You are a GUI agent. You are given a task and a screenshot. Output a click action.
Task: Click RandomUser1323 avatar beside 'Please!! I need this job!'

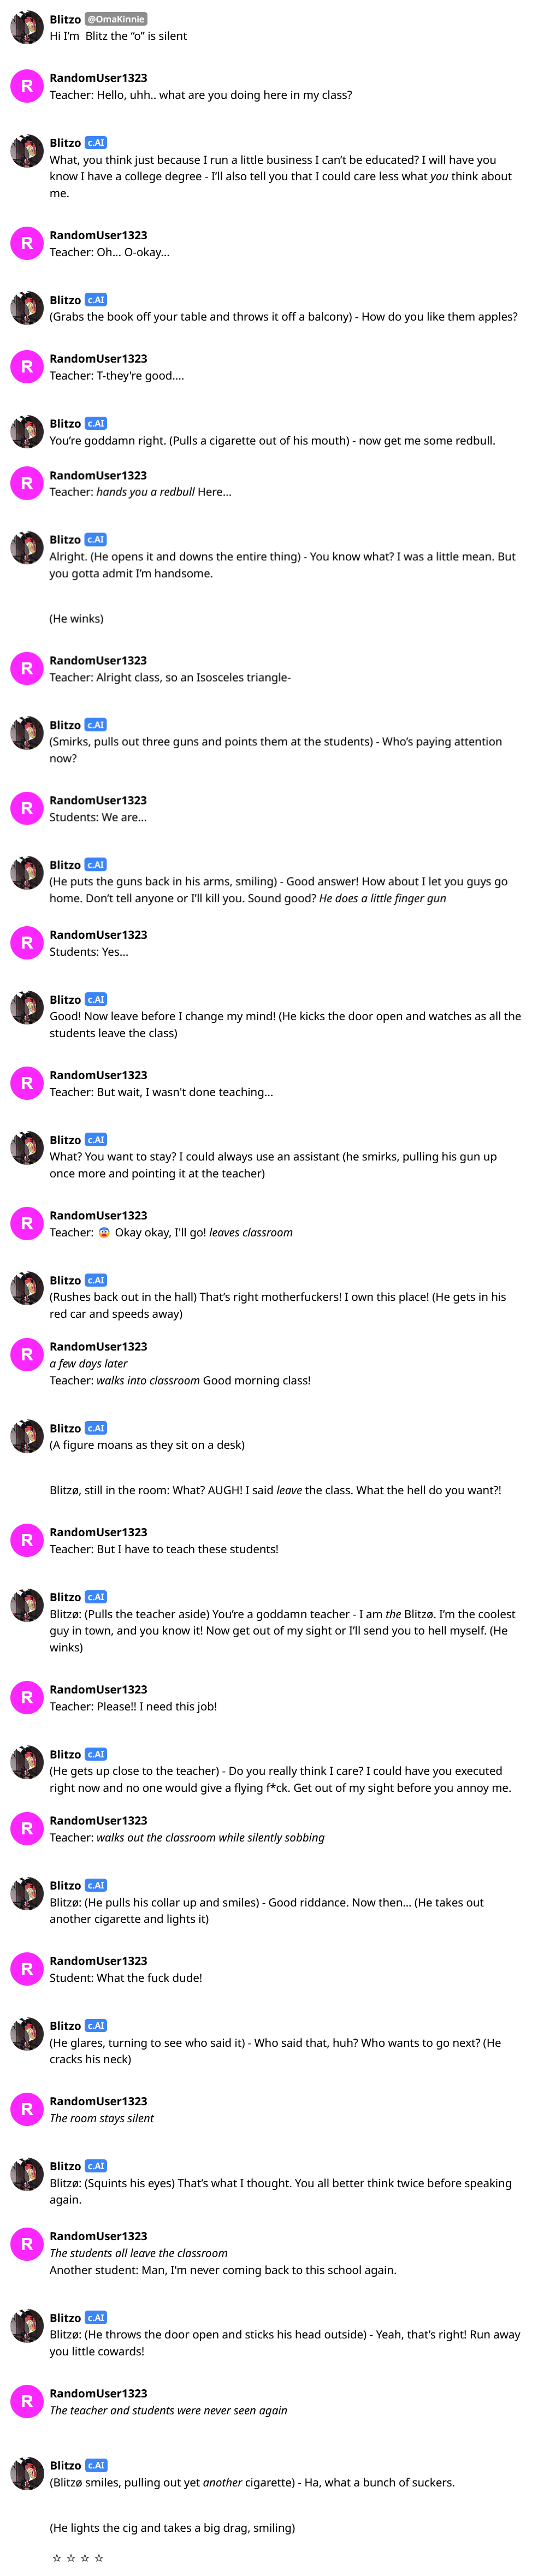click(x=26, y=1697)
